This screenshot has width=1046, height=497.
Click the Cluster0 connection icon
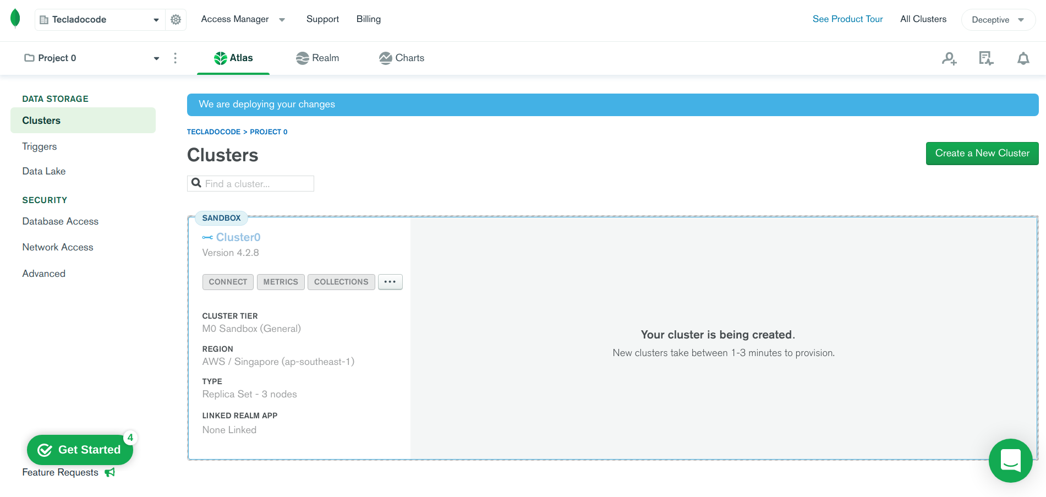(x=207, y=237)
